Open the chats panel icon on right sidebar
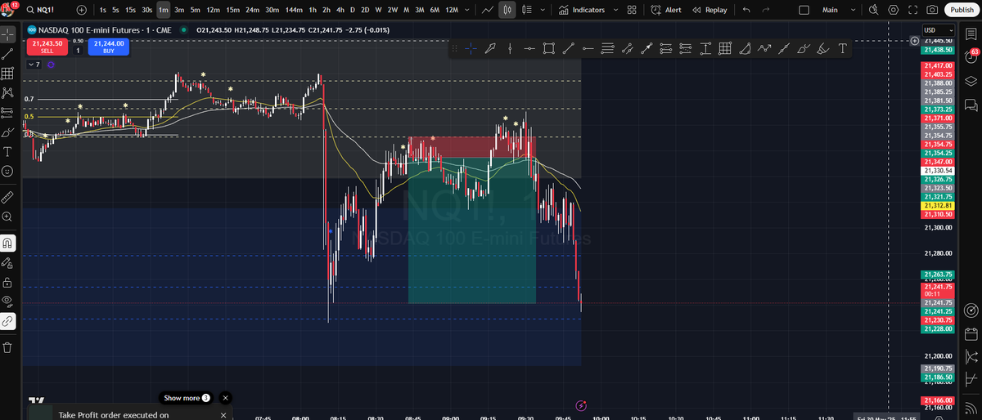The height and width of the screenshot is (420, 982). pyautogui.click(x=971, y=105)
